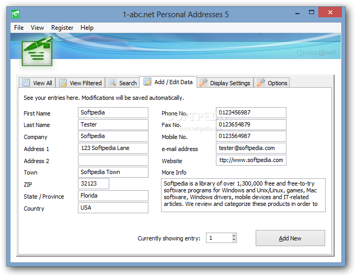The width and height of the screenshot is (356, 277).
Task: Click the Fax No. field
Action: [251, 124]
